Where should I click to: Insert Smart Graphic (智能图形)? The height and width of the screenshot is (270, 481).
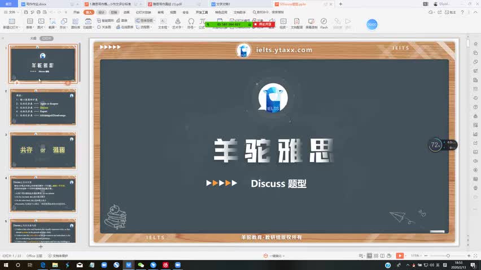(x=105, y=20)
